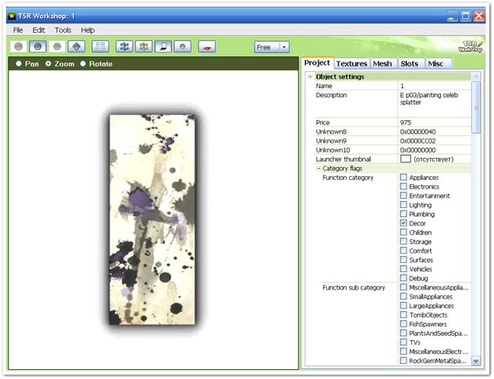Enable the Vehicles checkbox
This screenshot has width=494, height=379.
[x=404, y=269]
